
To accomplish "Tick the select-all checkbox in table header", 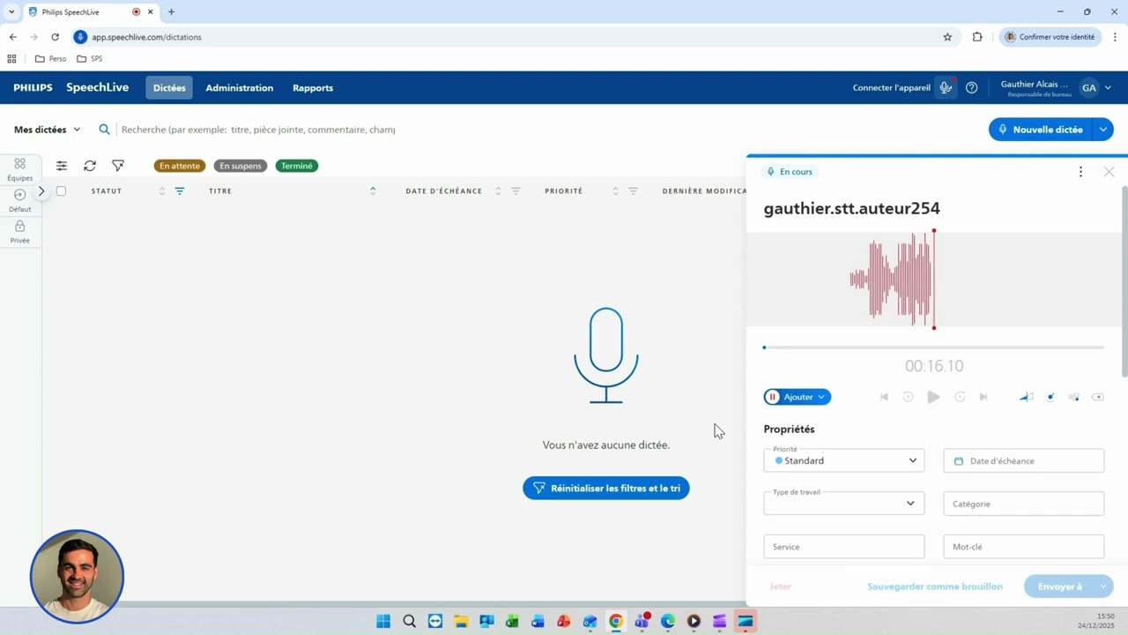I will [x=61, y=190].
